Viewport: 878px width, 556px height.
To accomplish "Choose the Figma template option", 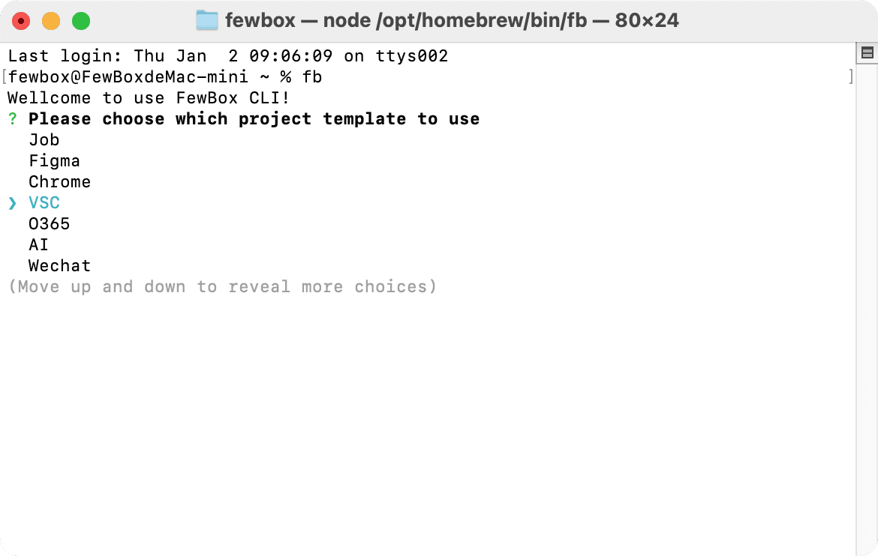I will (x=54, y=161).
